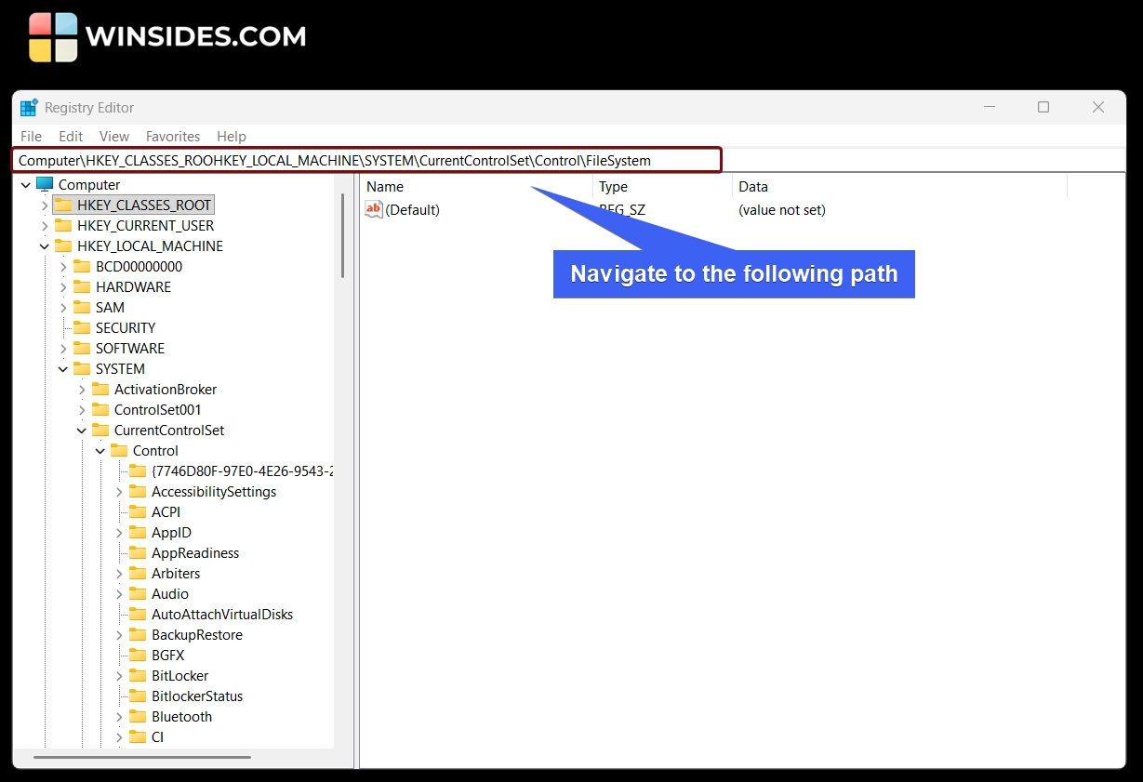Click the registry path address bar
Image resolution: width=1143 pixels, height=782 pixels.
point(366,161)
